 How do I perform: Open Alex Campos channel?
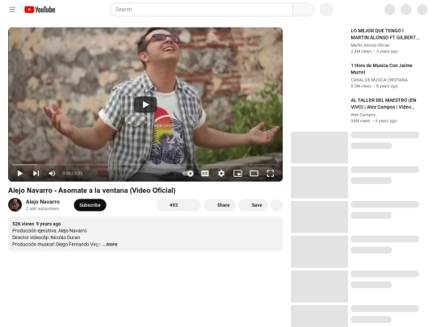tap(363, 115)
